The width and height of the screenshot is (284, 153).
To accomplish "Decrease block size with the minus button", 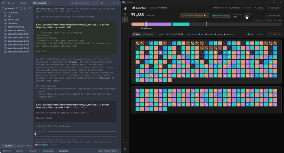I will (x=270, y=34).
